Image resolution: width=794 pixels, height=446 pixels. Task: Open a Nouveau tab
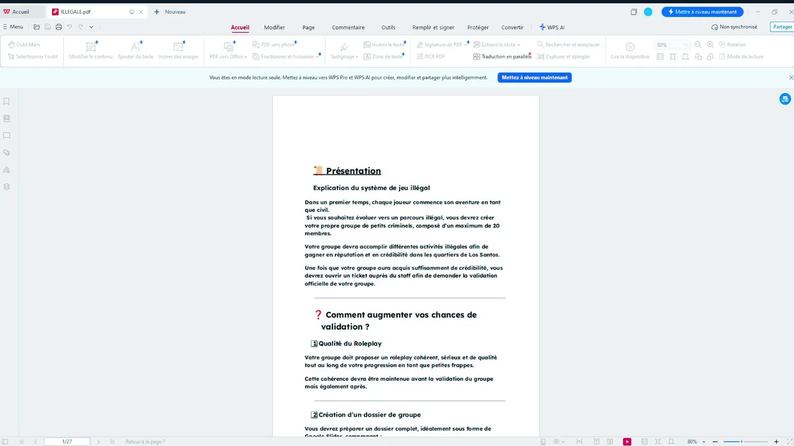coord(169,12)
